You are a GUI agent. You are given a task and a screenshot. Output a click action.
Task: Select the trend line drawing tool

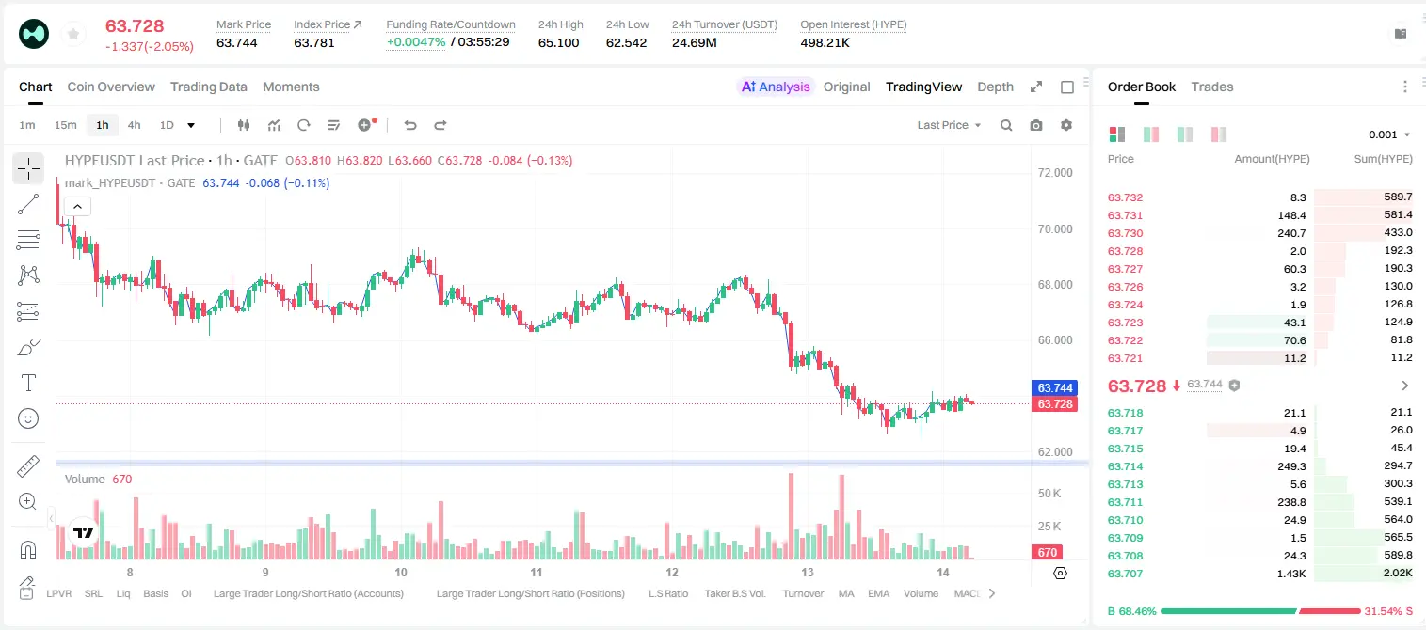28,204
